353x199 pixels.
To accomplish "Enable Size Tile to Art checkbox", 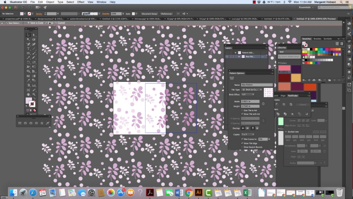I will tap(242, 110).
